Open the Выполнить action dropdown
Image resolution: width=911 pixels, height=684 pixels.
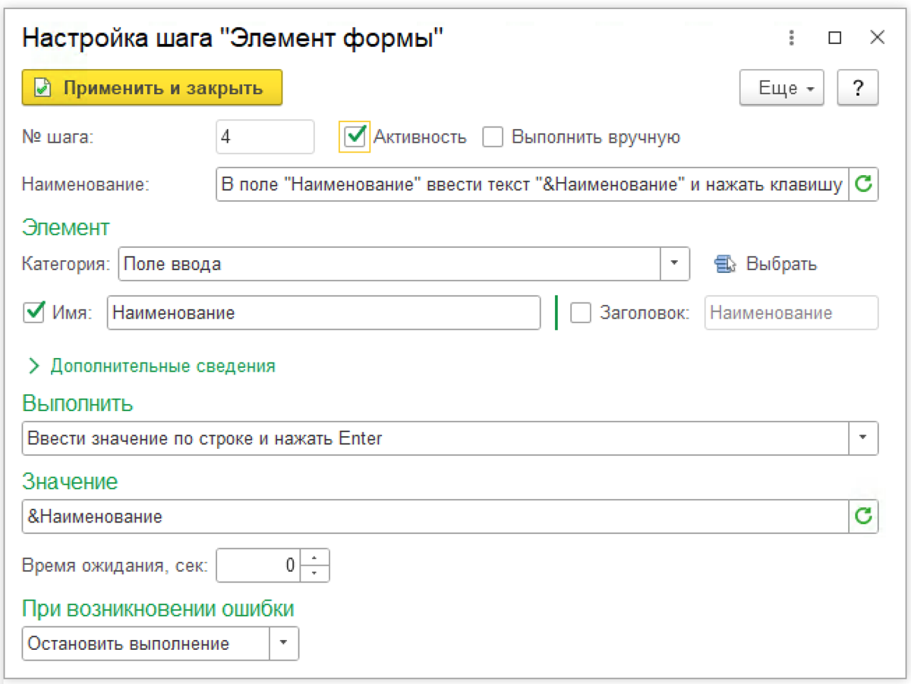click(x=862, y=438)
